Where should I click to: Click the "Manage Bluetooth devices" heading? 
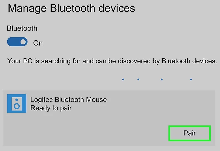point(71,8)
